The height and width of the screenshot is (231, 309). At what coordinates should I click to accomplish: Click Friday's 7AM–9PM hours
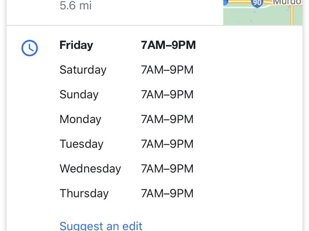tap(168, 45)
